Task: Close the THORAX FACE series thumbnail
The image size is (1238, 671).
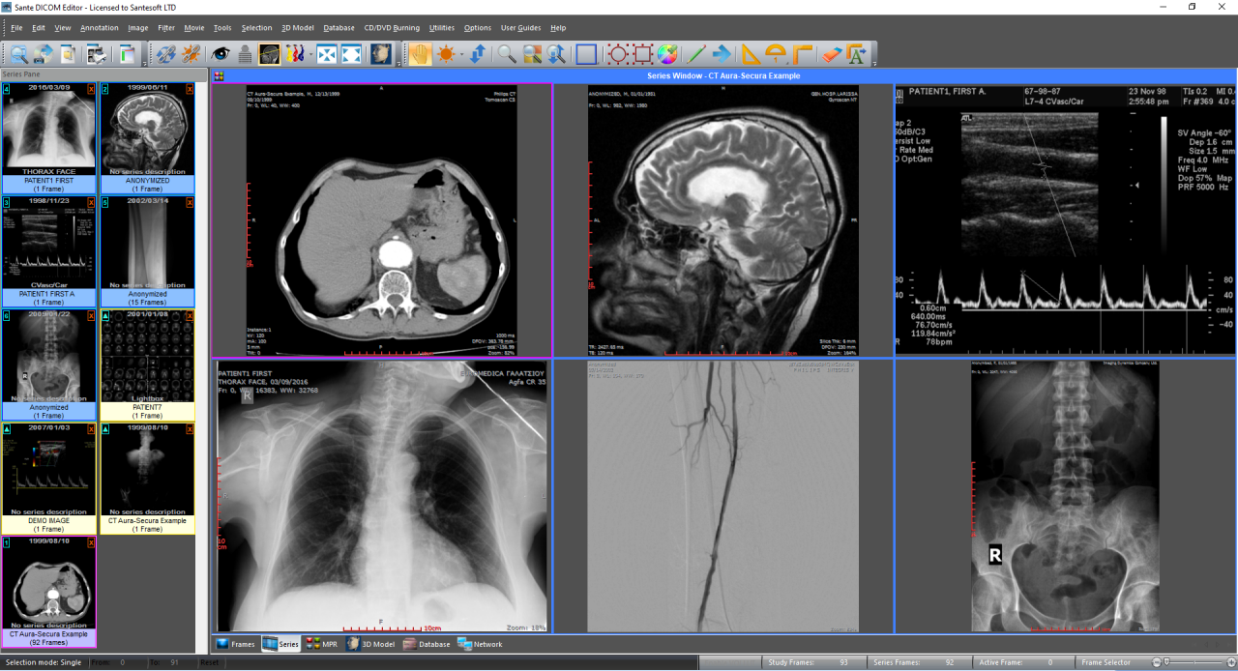Action: point(92,89)
